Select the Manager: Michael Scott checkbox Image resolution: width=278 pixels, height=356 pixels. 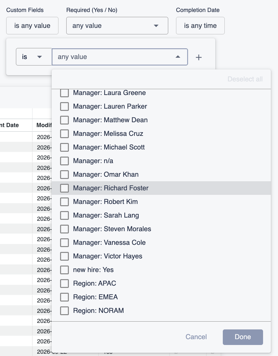[64, 147]
